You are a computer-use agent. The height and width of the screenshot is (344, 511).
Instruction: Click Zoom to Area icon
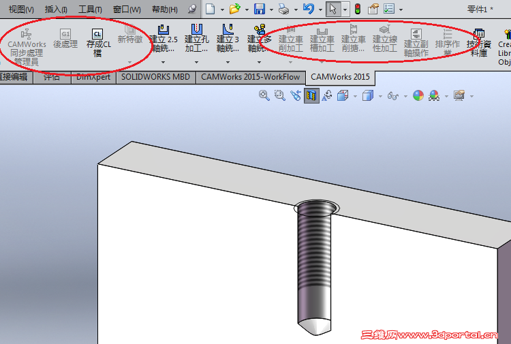(x=279, y=95)
